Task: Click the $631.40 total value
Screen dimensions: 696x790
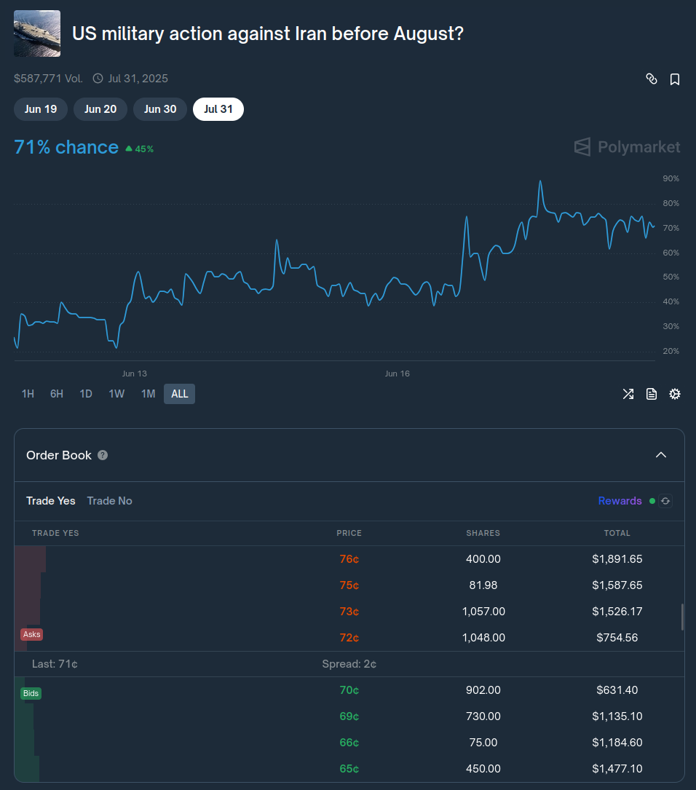Action: pos(617,690)
